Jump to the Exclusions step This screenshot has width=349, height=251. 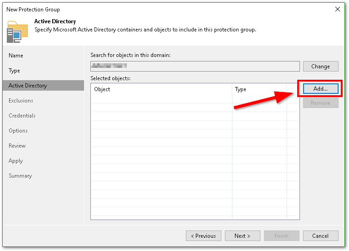21,101
